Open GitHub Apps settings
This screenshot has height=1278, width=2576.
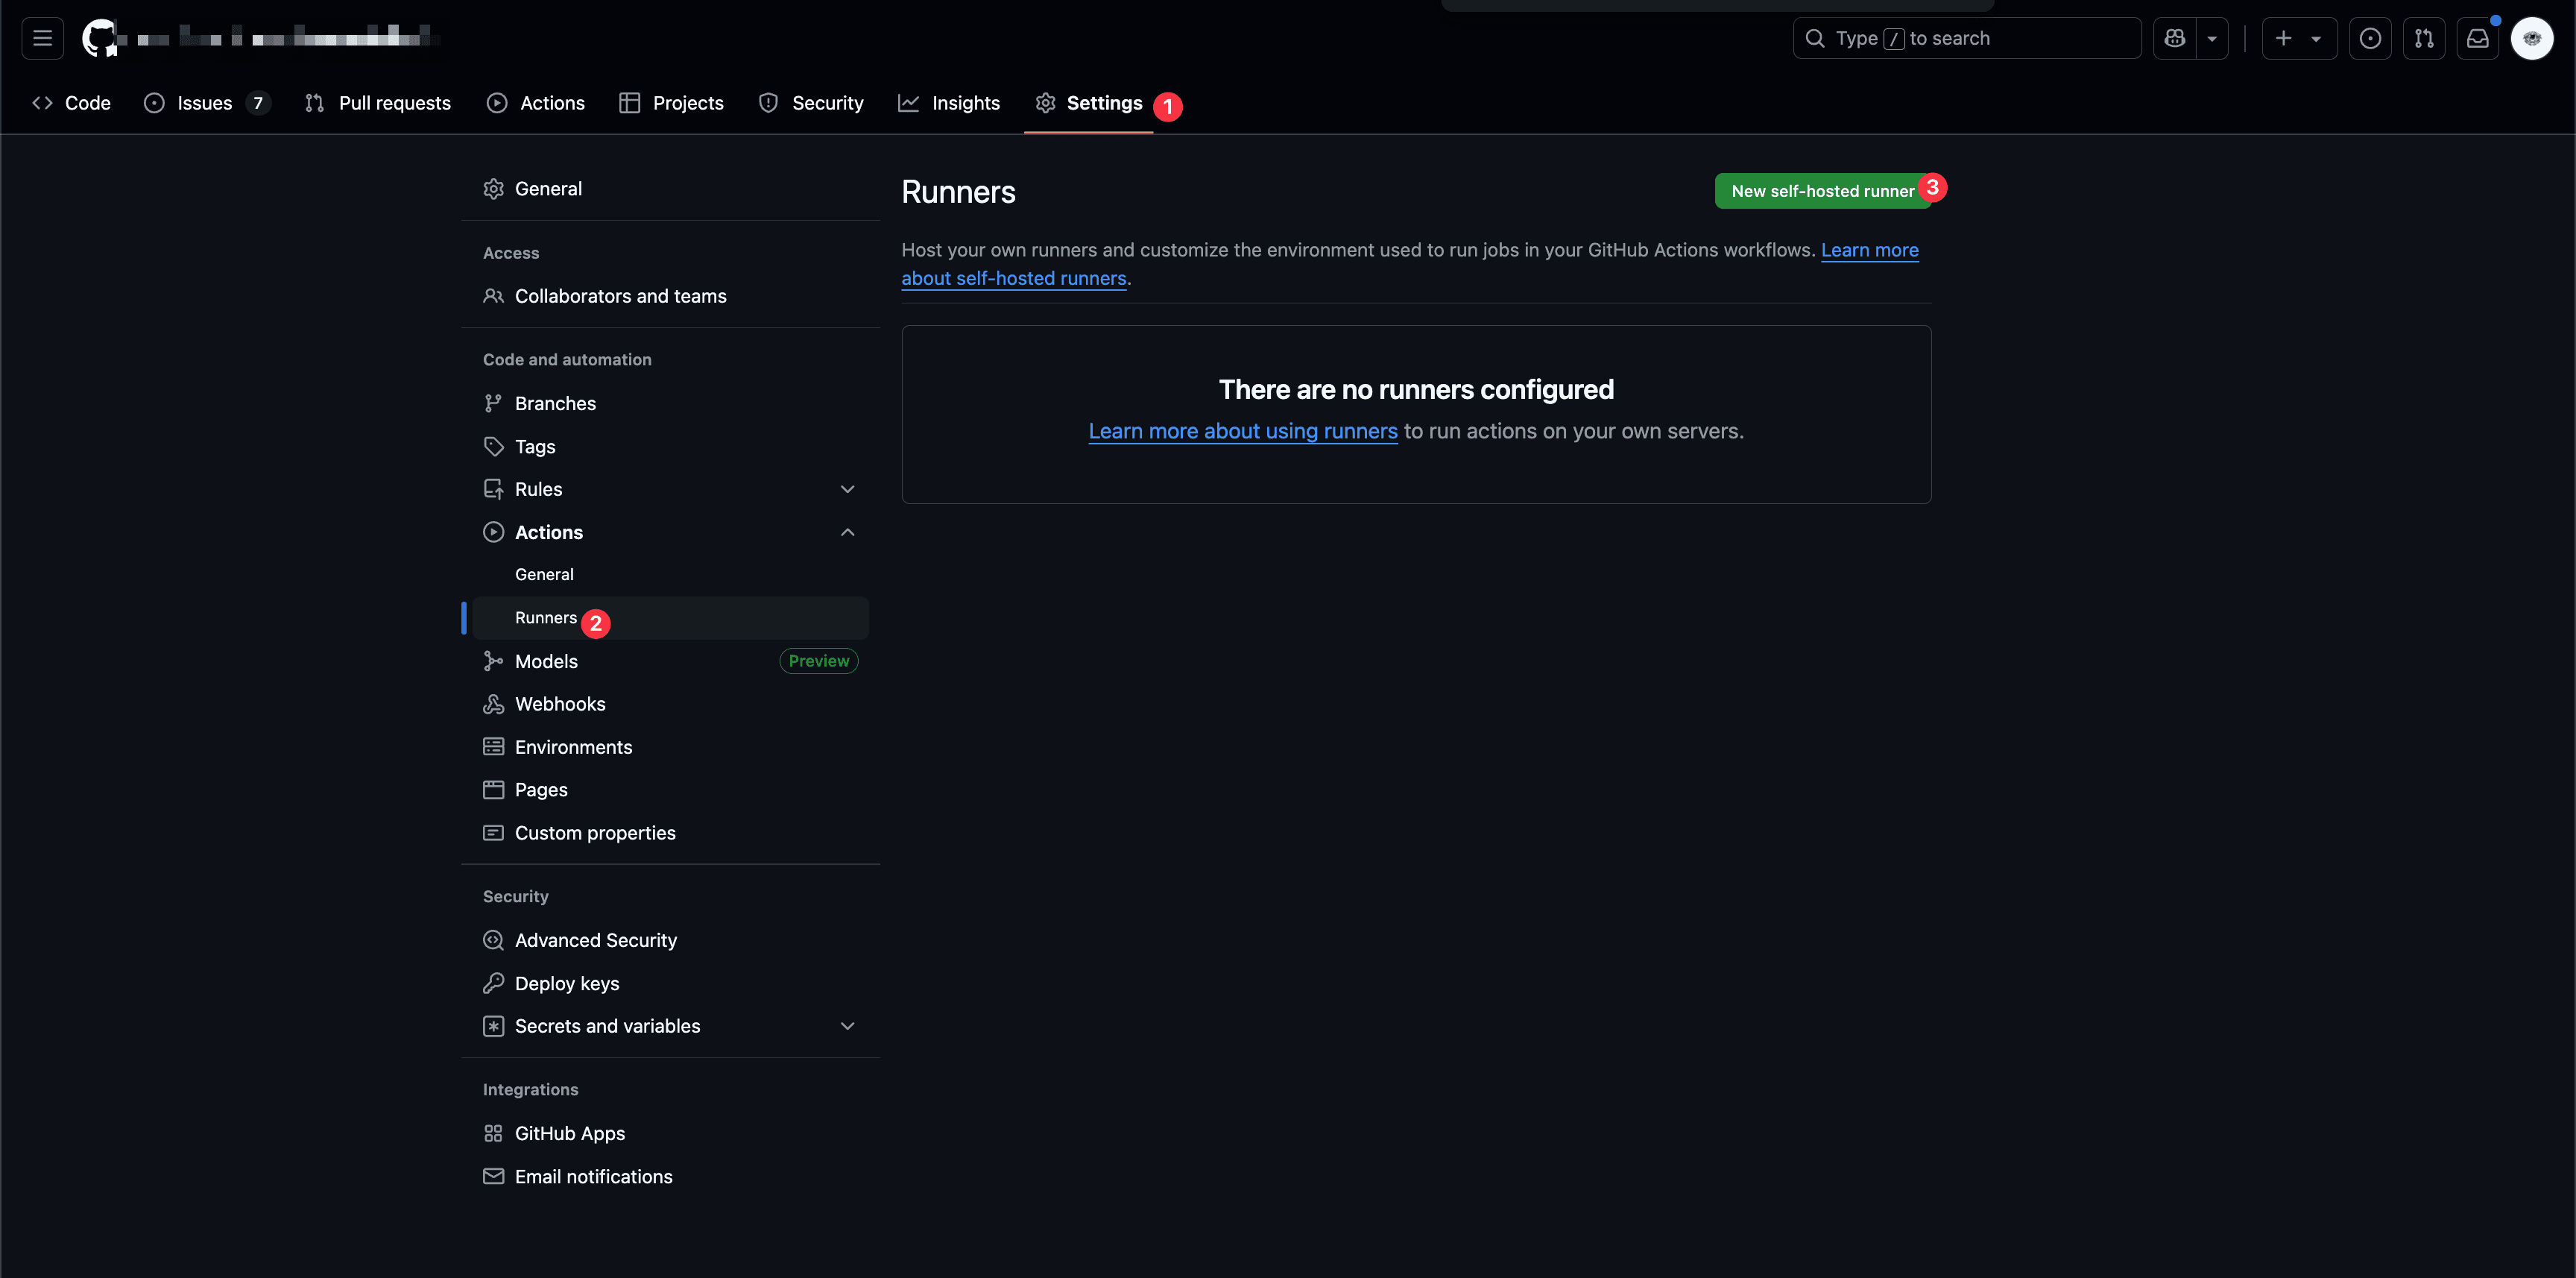click(670, 1133)
